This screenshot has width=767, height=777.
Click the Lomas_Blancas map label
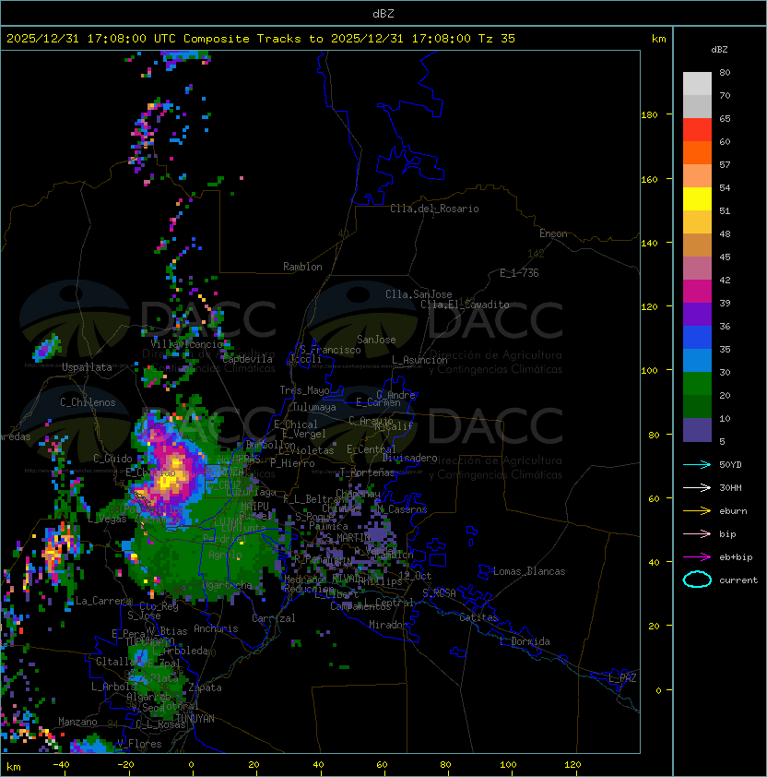tap(529, 571)
